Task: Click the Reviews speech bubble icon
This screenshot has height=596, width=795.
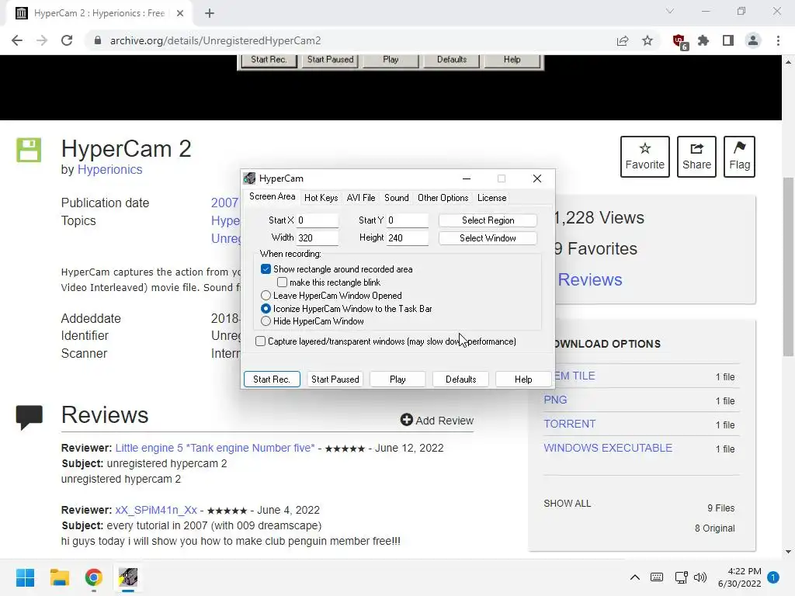Action: tap(29, 417)
